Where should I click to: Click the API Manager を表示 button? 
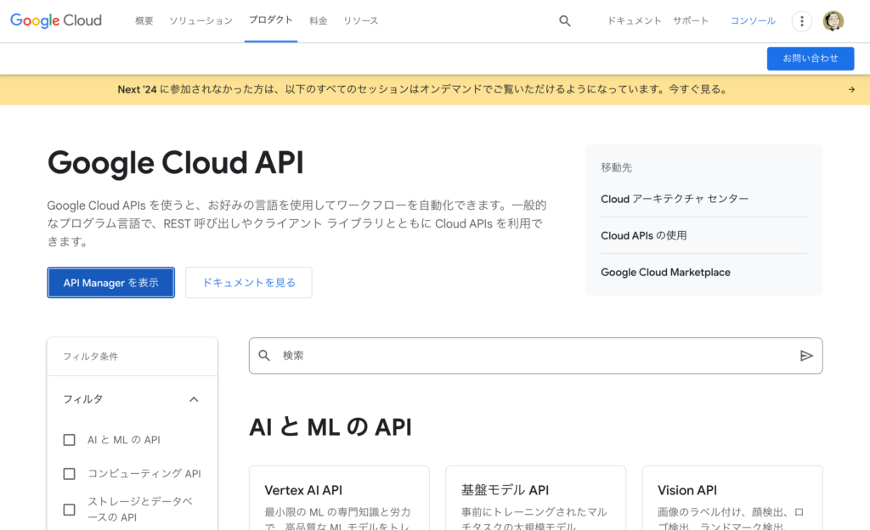(111, 283)
